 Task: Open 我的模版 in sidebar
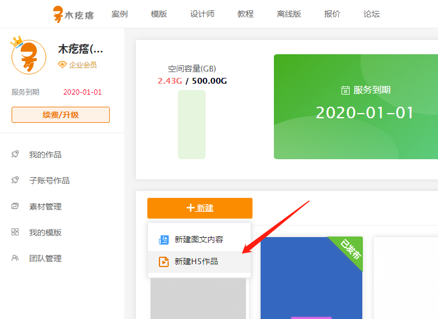(45, 232)
